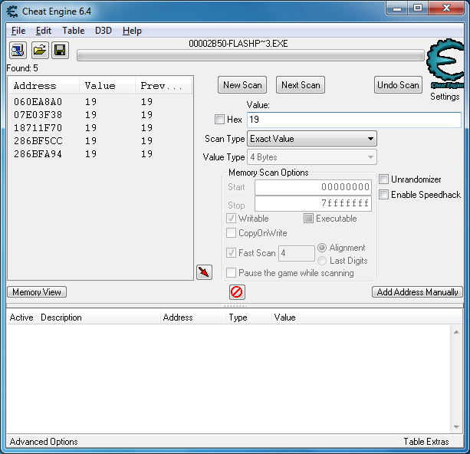Select result address 060EA8A0

pos(38,102)
